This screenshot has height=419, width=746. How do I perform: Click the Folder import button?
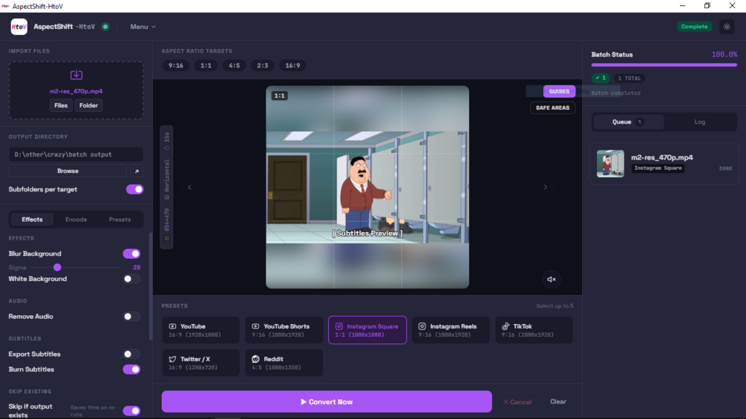(88, 105)
